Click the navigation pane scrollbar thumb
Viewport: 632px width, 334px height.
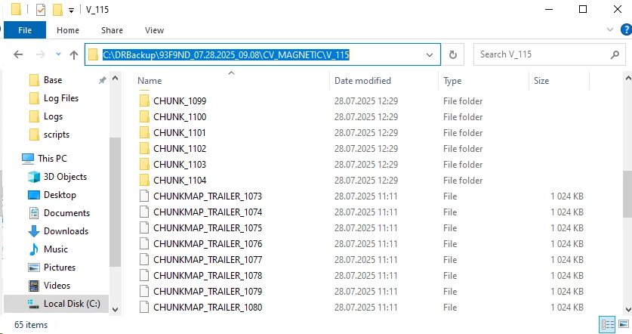click(x=116, y=202)
